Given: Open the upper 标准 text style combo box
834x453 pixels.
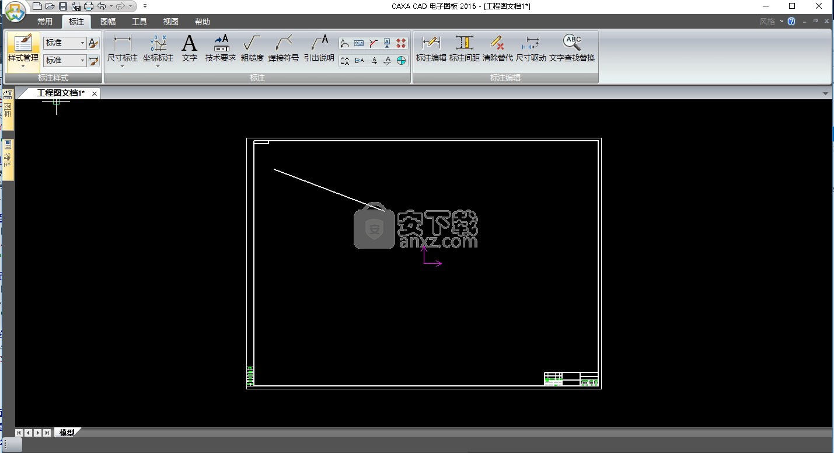Looking at the screenshot, I should coord(65,43).
